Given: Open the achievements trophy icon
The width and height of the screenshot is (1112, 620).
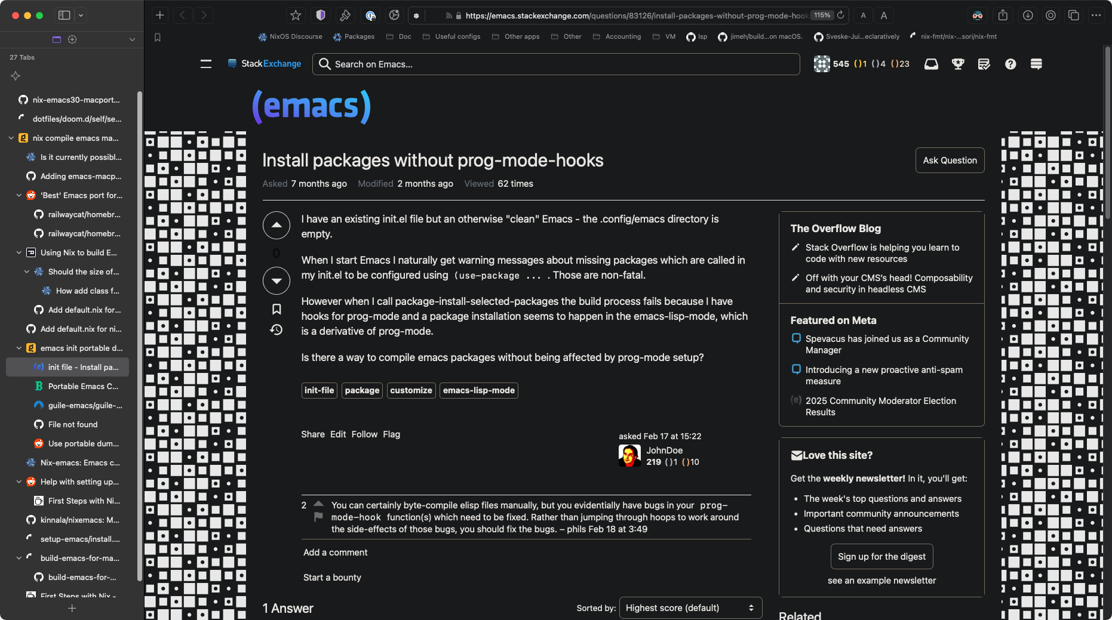Looking at the screenshot, I should 958,64.
